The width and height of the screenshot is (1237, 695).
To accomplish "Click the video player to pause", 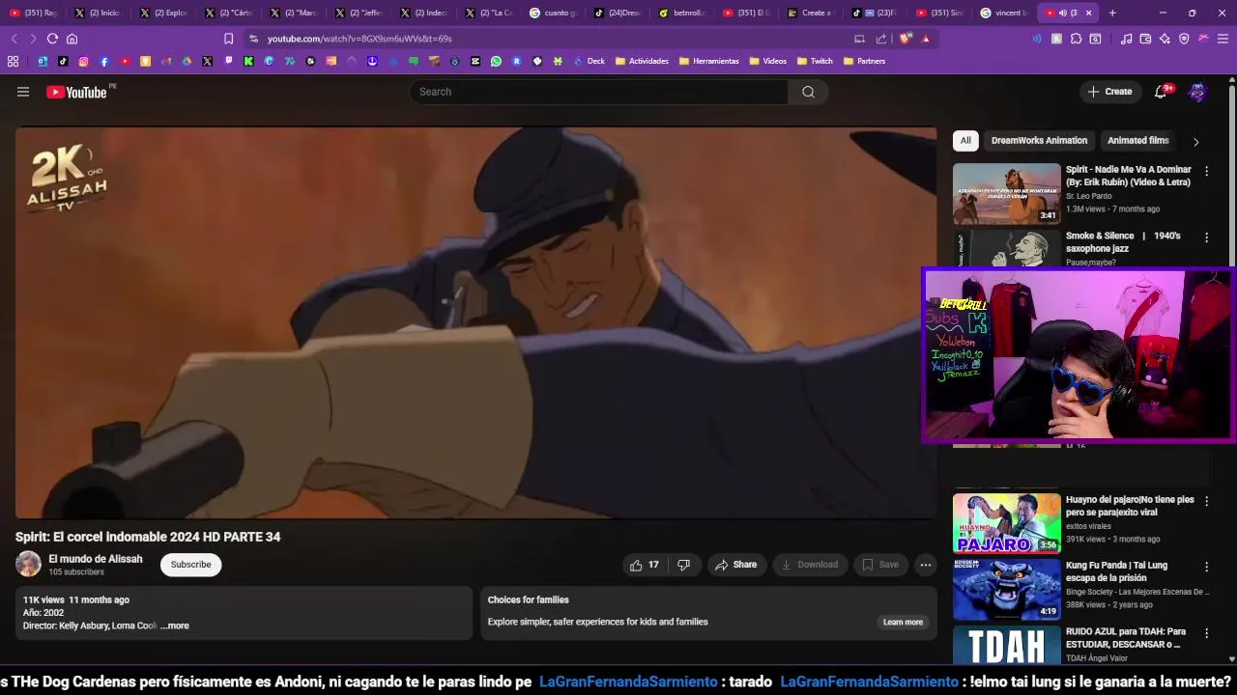I will (x=475, y=323).
